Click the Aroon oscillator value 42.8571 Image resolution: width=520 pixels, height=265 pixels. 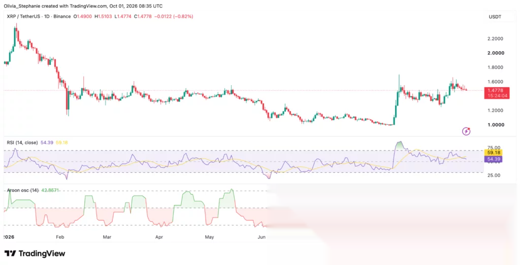[50, 191]
